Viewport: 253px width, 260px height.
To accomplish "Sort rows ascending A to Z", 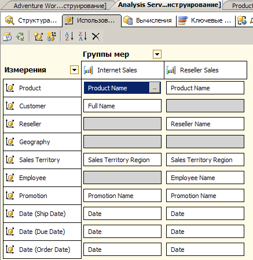I will click(x=69, y=36).
